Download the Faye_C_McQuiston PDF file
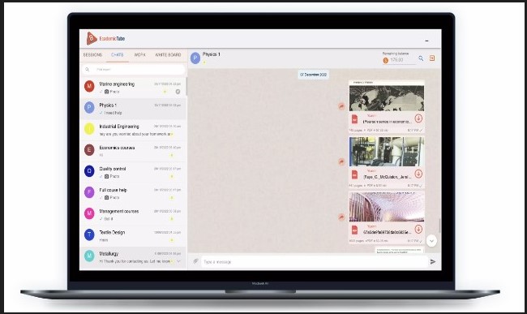This screenshot has width=527, height=314. click(x=418, y=174)
